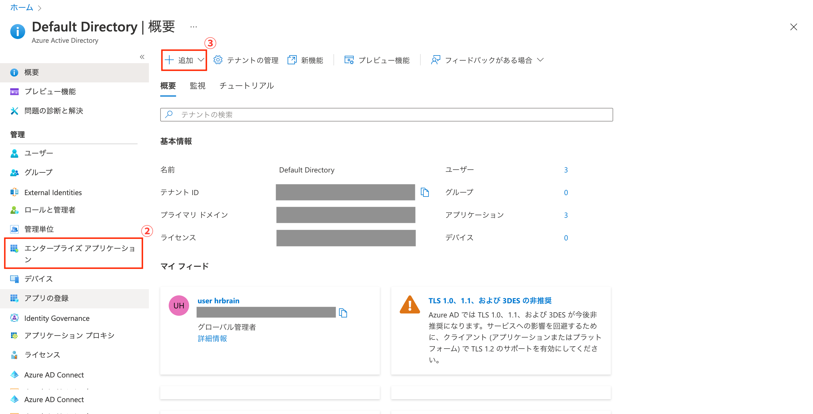Click the ユーザー sidebar icon
813x414 pixels.
point(14,153)
